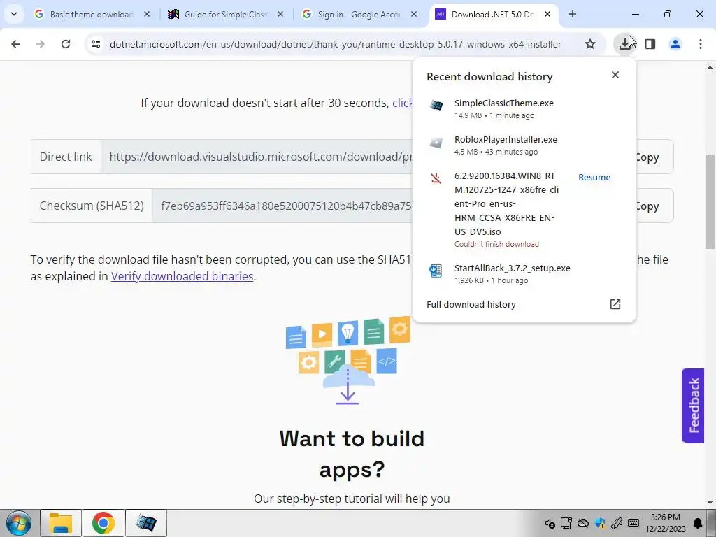
Task: Close the Recent download history popup
Action: click(615, 75)
